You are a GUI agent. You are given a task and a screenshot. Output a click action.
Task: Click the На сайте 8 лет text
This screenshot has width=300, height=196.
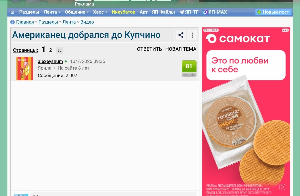[73, 68]
